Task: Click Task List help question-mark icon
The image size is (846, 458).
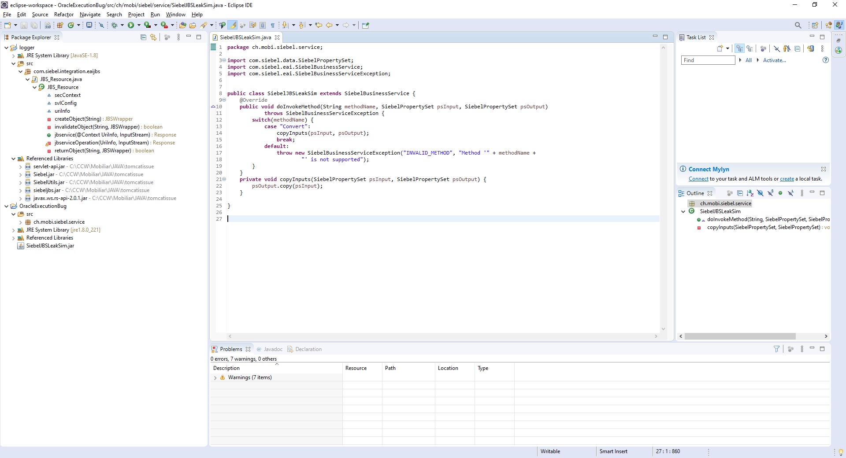Action: 826,60
